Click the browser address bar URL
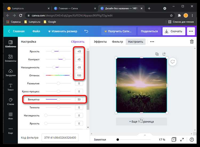The image size is (200, 147). (72, 15)
